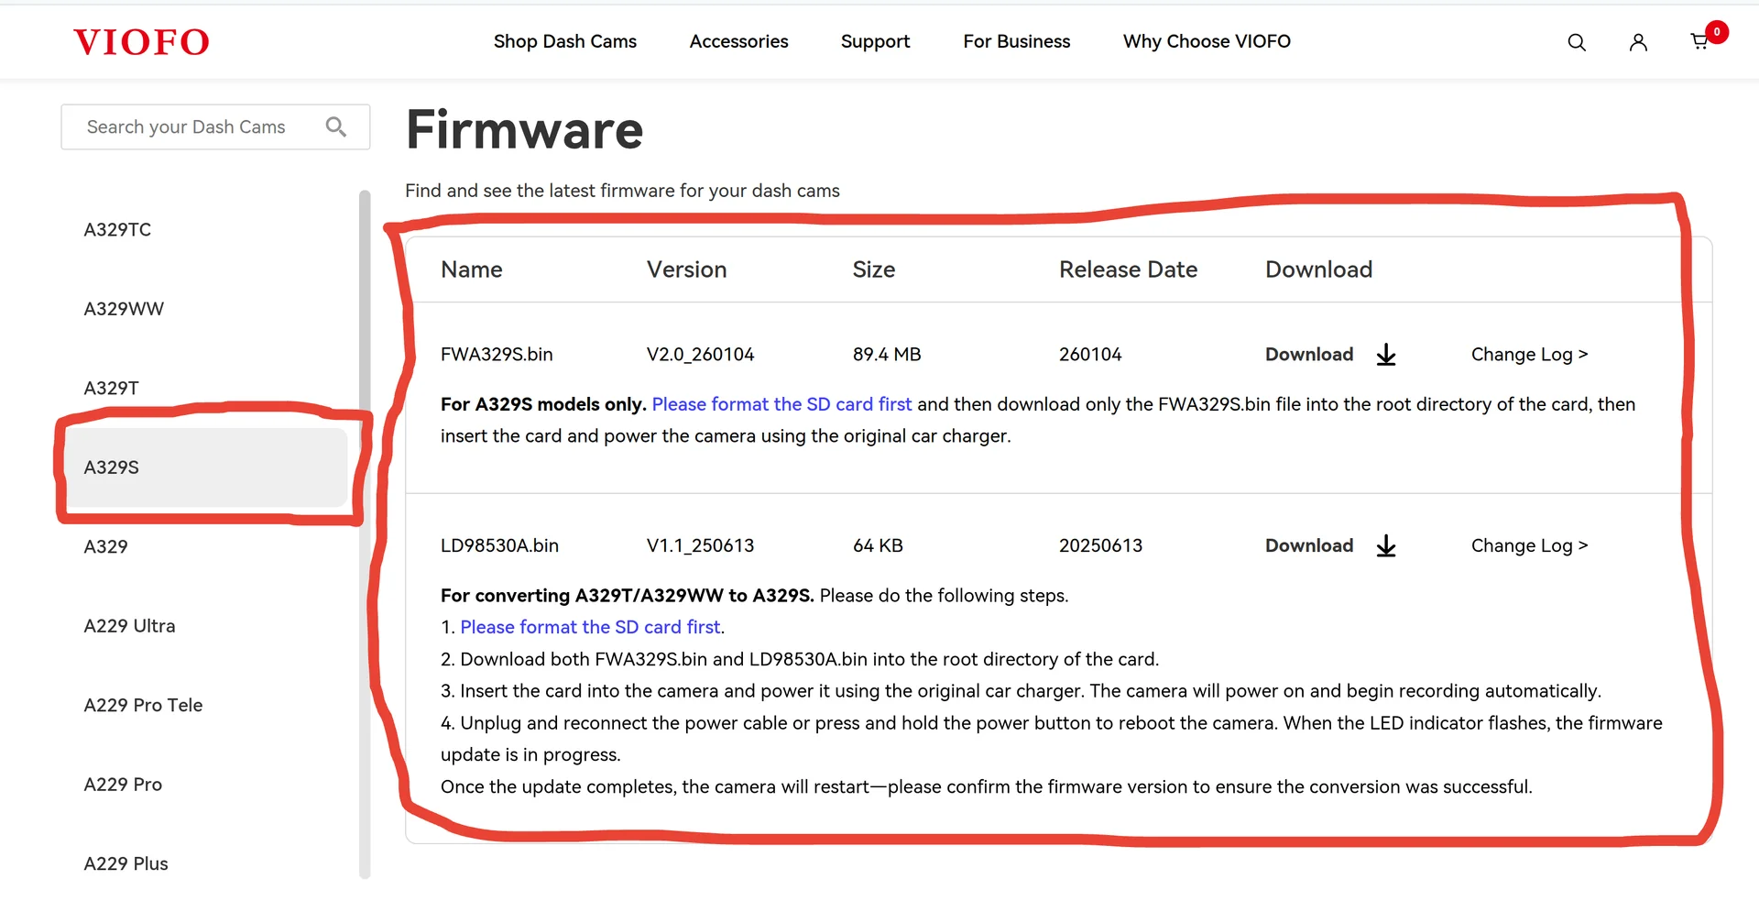Click the Name column header
This screenshot has height=912, width=1759.
tap(471, 269)
